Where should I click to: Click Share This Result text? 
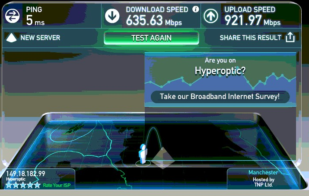pos(251,38)
